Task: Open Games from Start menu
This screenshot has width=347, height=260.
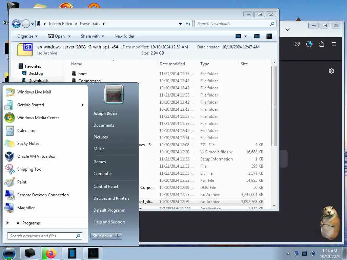Action: 100,162
